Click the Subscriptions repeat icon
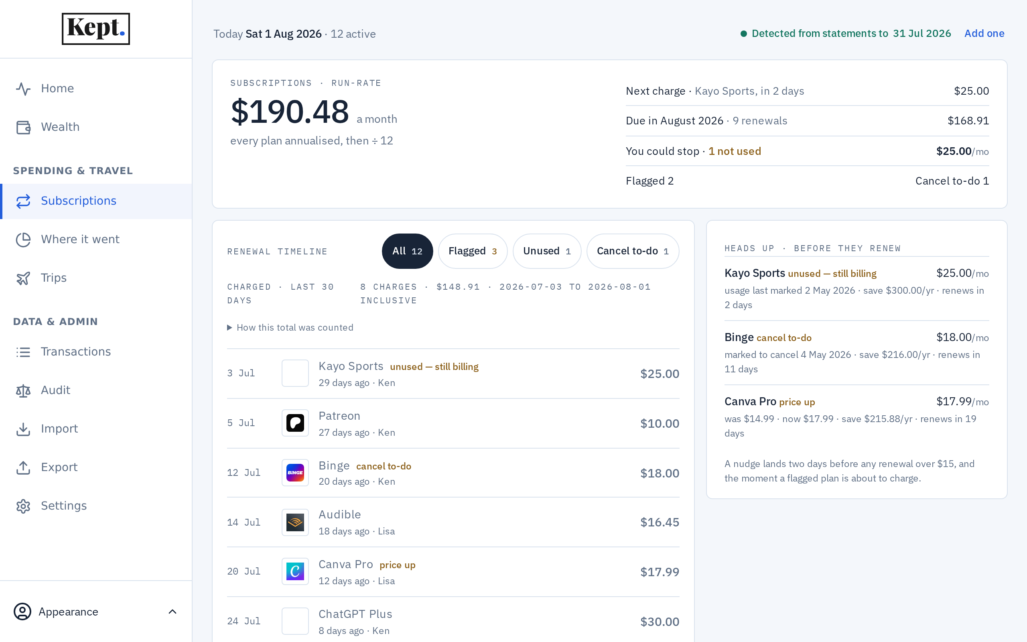 click(x=23, y=201)
